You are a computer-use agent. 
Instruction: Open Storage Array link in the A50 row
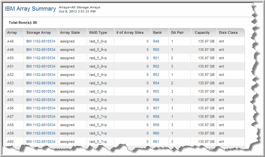click(41, 58)
